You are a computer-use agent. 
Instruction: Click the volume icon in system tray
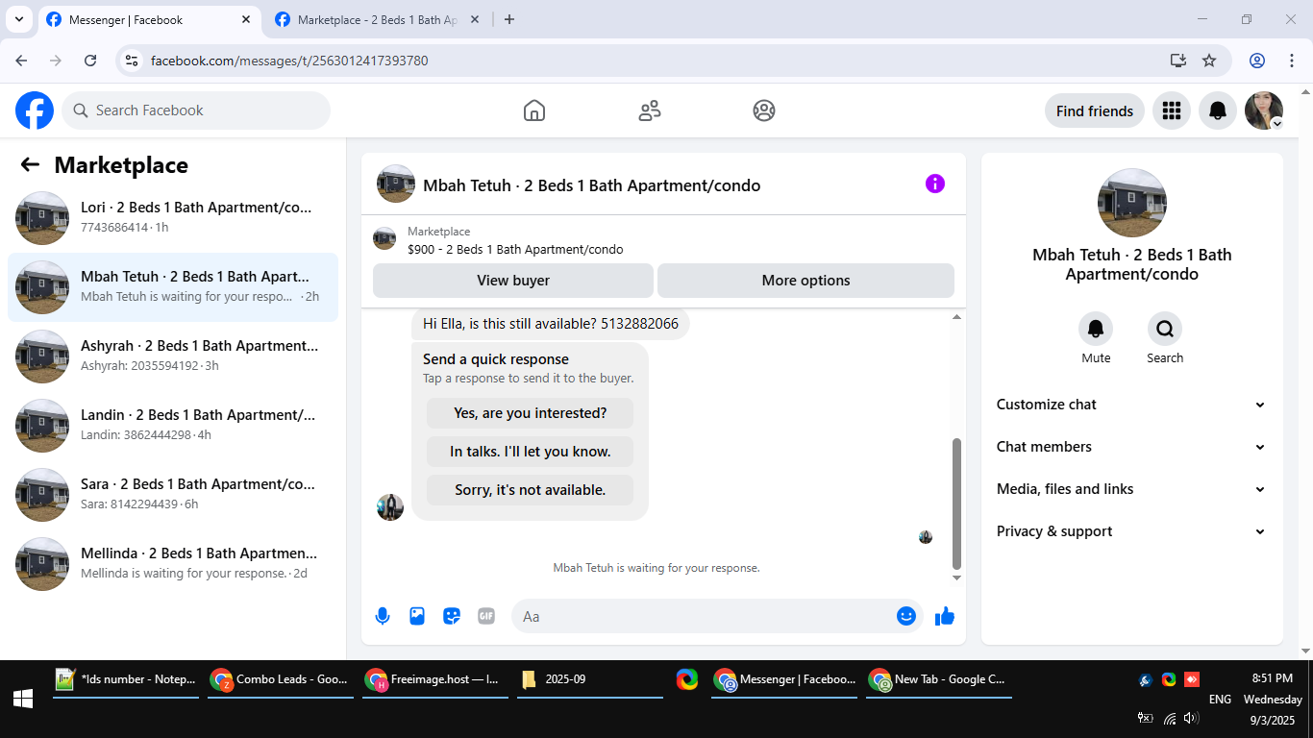point(1192,718)
